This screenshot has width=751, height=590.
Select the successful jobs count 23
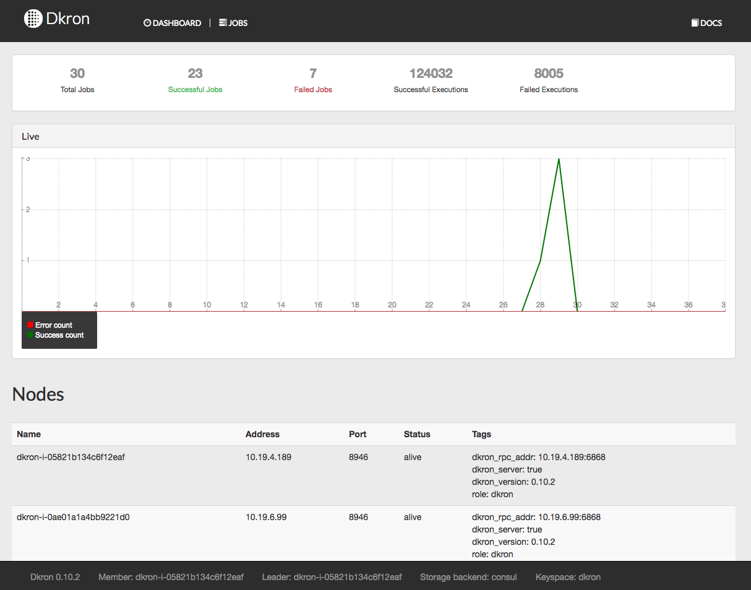(195, 74)
